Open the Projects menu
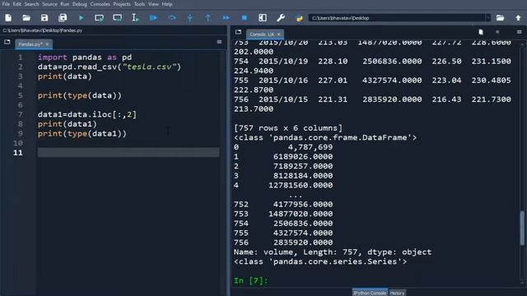 [122, 4]
